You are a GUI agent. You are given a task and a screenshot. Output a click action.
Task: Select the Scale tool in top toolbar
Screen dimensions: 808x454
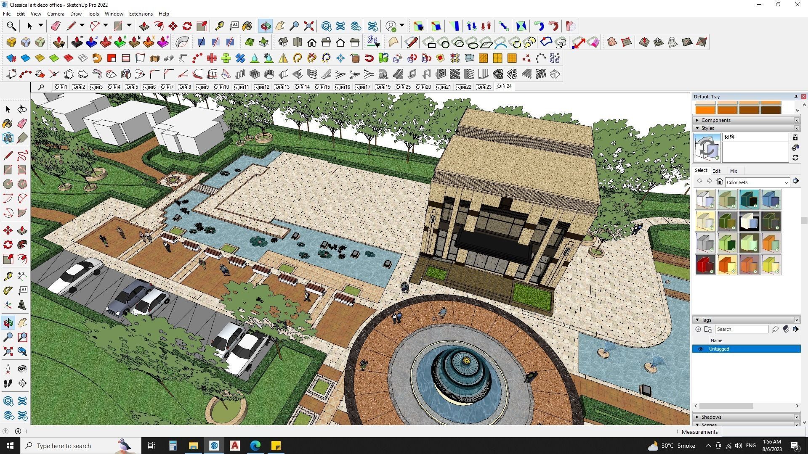[202, 26]
